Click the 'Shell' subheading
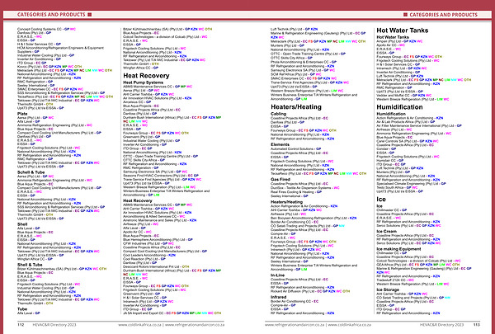 22,224
